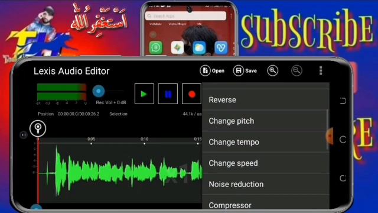Save the current audio project
378x213 pixels.
pos(245,71)
